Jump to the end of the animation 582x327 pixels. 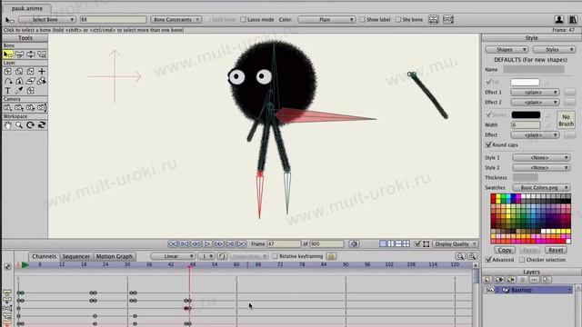[242, 243]
